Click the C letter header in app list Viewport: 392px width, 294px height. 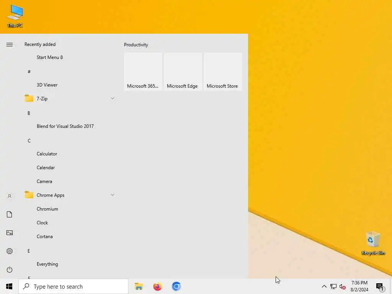pos(29,141)
